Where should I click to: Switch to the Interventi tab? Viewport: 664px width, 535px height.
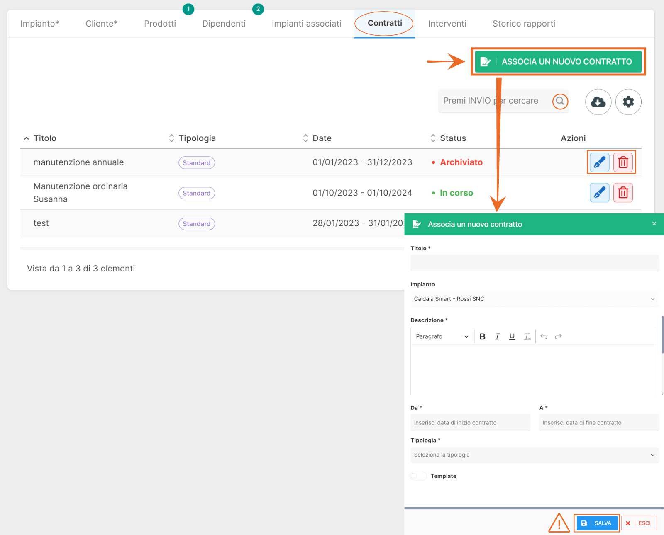(447, 24)
